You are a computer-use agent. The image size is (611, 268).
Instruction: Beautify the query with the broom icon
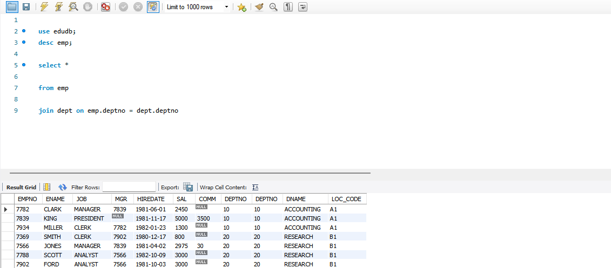coord(259,6)
